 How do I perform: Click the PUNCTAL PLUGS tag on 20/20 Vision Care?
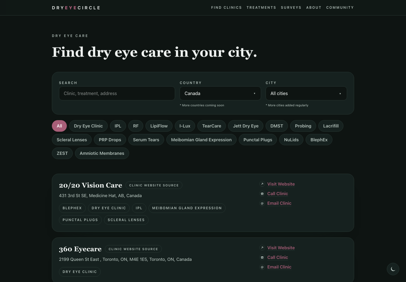(80, 220)
